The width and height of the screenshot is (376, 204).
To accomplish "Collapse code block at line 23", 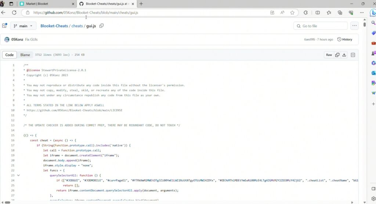I will (x=18, y=175).
